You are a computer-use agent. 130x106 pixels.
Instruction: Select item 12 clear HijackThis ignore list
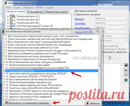coord(37,68)
